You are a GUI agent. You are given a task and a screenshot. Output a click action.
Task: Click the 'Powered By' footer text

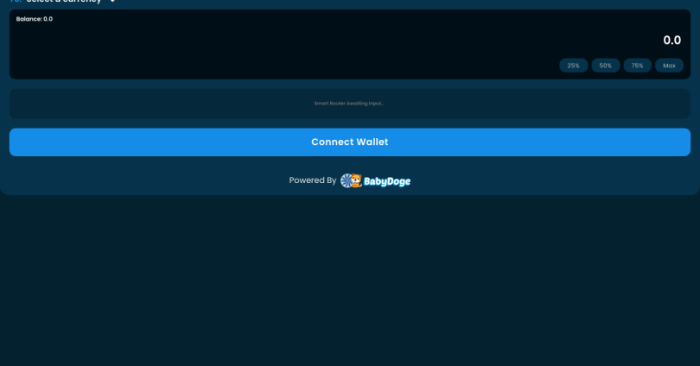(x=312, y=180)
